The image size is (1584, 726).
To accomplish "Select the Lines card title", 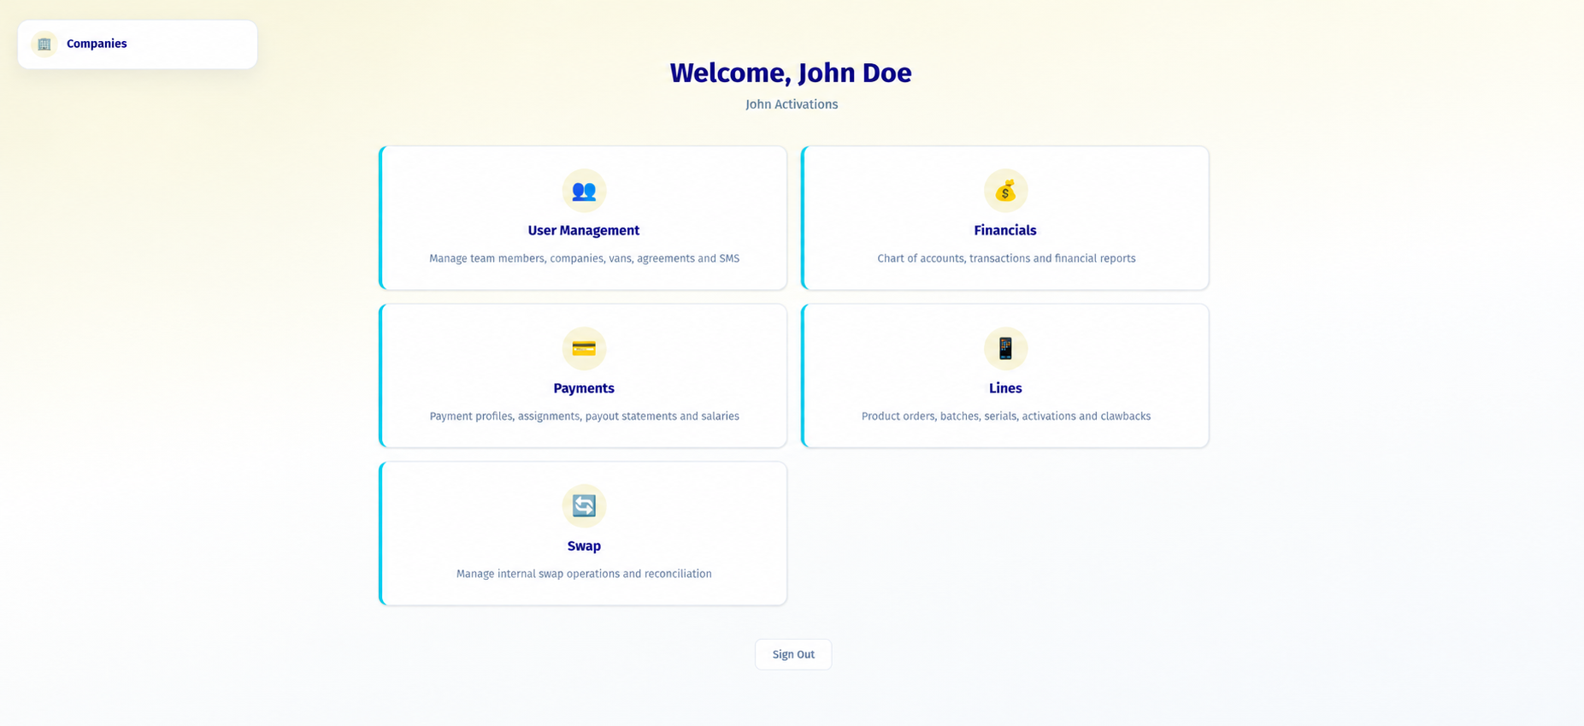I will click(1005, 388).
